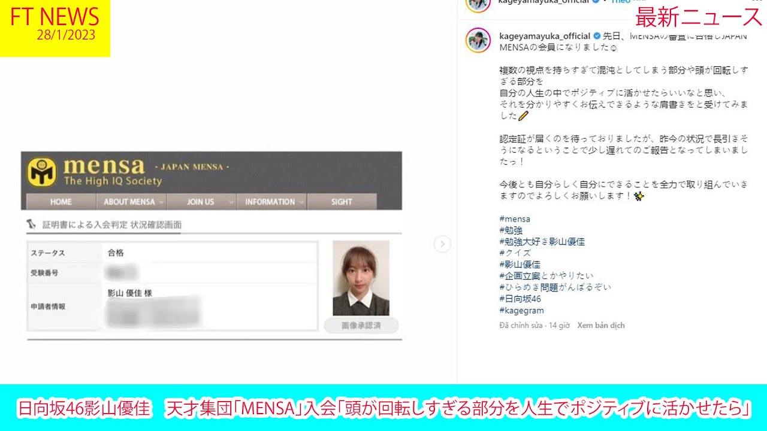Viewport: 767px width, 431px height.
Task: Open the #勉強大好き影山優佳 hashtag
Action: tap(542, 242)
